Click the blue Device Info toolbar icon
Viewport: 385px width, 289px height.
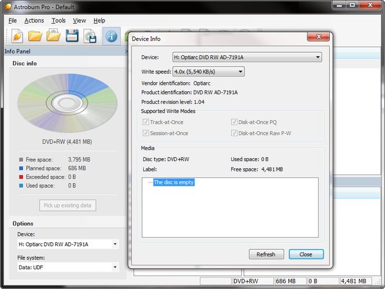111,37
